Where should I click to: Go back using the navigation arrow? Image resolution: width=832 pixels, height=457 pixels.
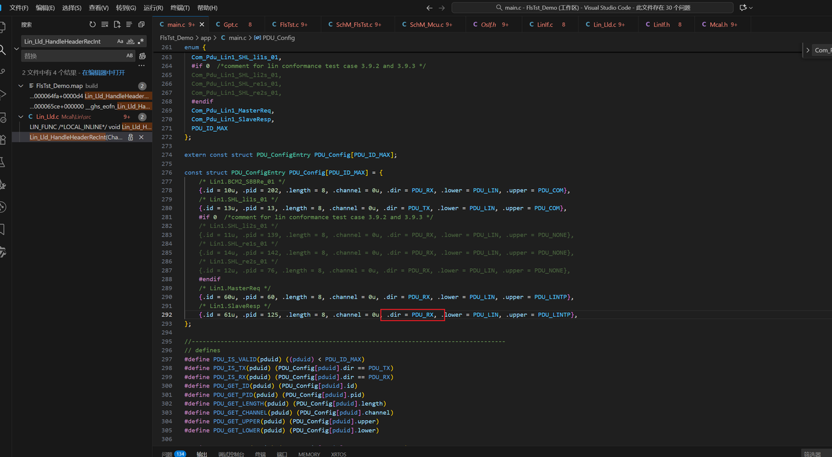(429, 8)
